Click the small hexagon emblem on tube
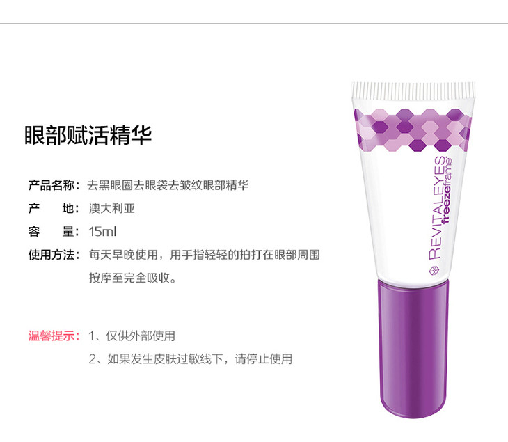The width and height of the screenshot is (508, 442). [434, 271]
